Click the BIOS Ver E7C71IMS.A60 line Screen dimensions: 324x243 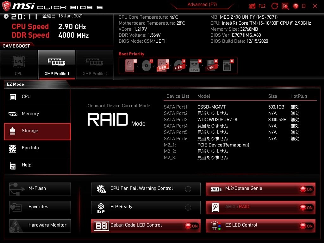point(235,35)
